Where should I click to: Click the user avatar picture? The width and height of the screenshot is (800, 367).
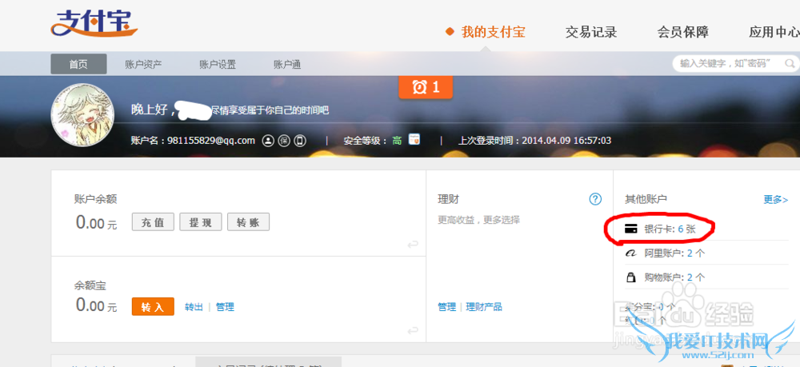pos(82,115)
